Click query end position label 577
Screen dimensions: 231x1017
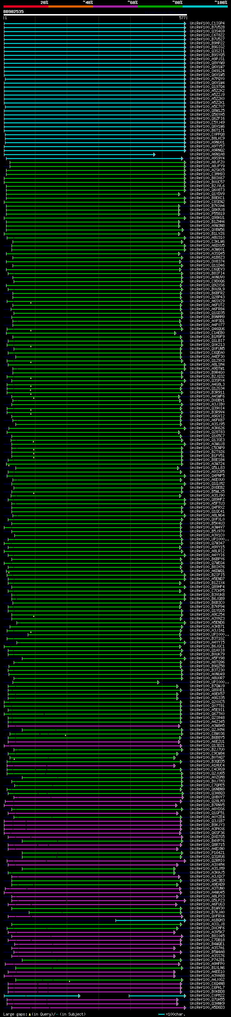[x=182, y=18]
